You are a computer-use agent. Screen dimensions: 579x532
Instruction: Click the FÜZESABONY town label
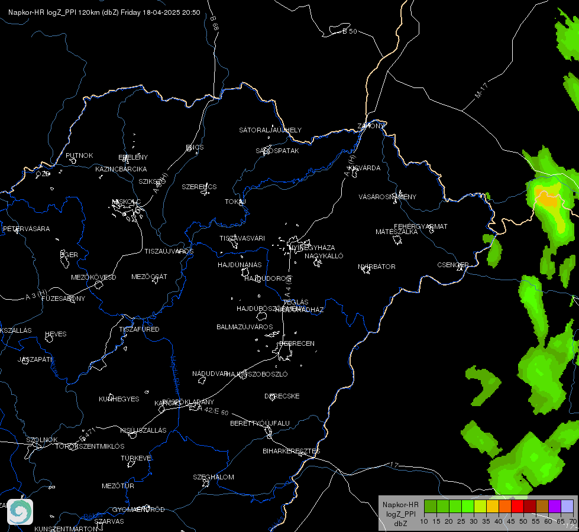(x=63, y=299)
